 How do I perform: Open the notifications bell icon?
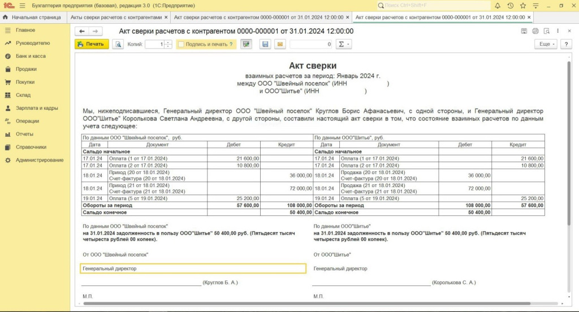pos(497,5)
